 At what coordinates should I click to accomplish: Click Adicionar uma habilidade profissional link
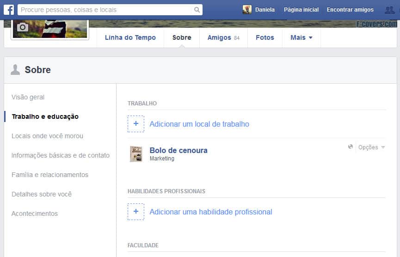211,212
